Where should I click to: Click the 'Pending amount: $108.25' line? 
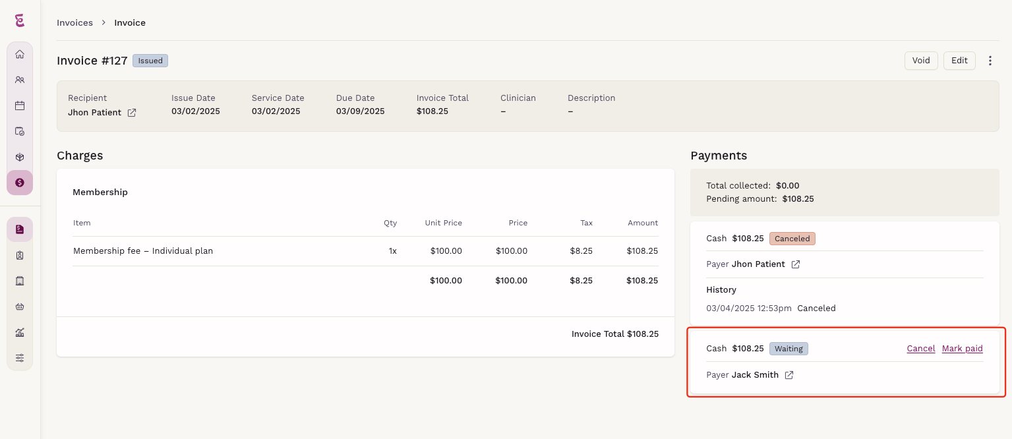coord(760,198)
